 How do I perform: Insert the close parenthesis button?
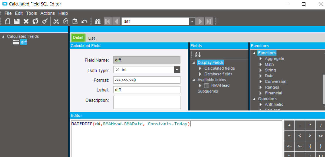coord(320,146)
